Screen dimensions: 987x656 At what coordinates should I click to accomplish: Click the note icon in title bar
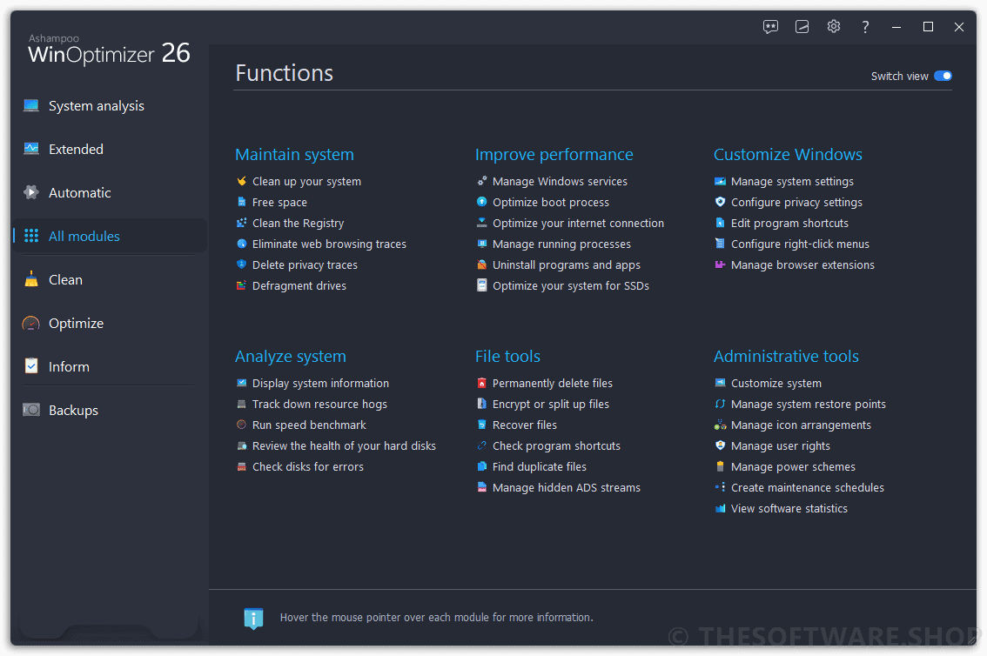pyautogui.click(x=802, y=26)
